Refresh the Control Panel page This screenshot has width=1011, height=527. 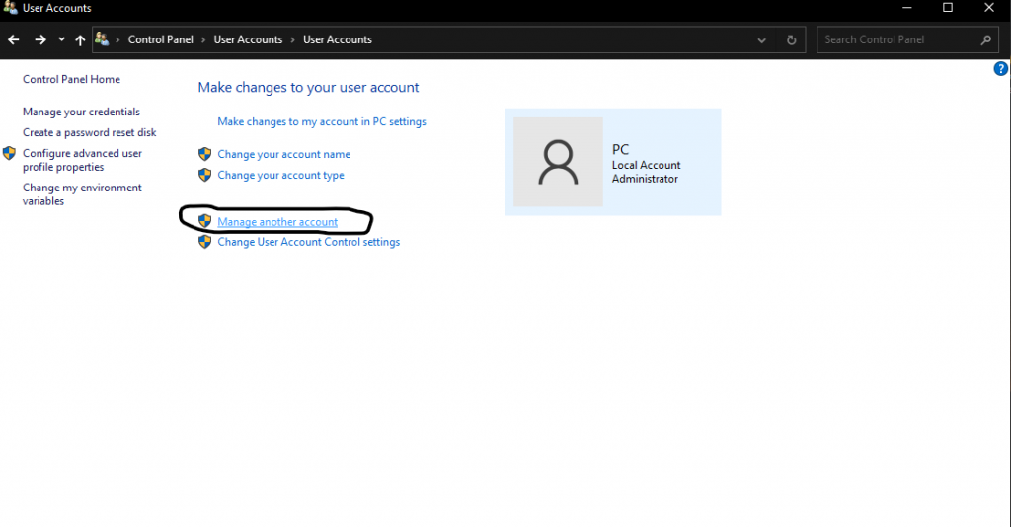[x=791, y=39]
